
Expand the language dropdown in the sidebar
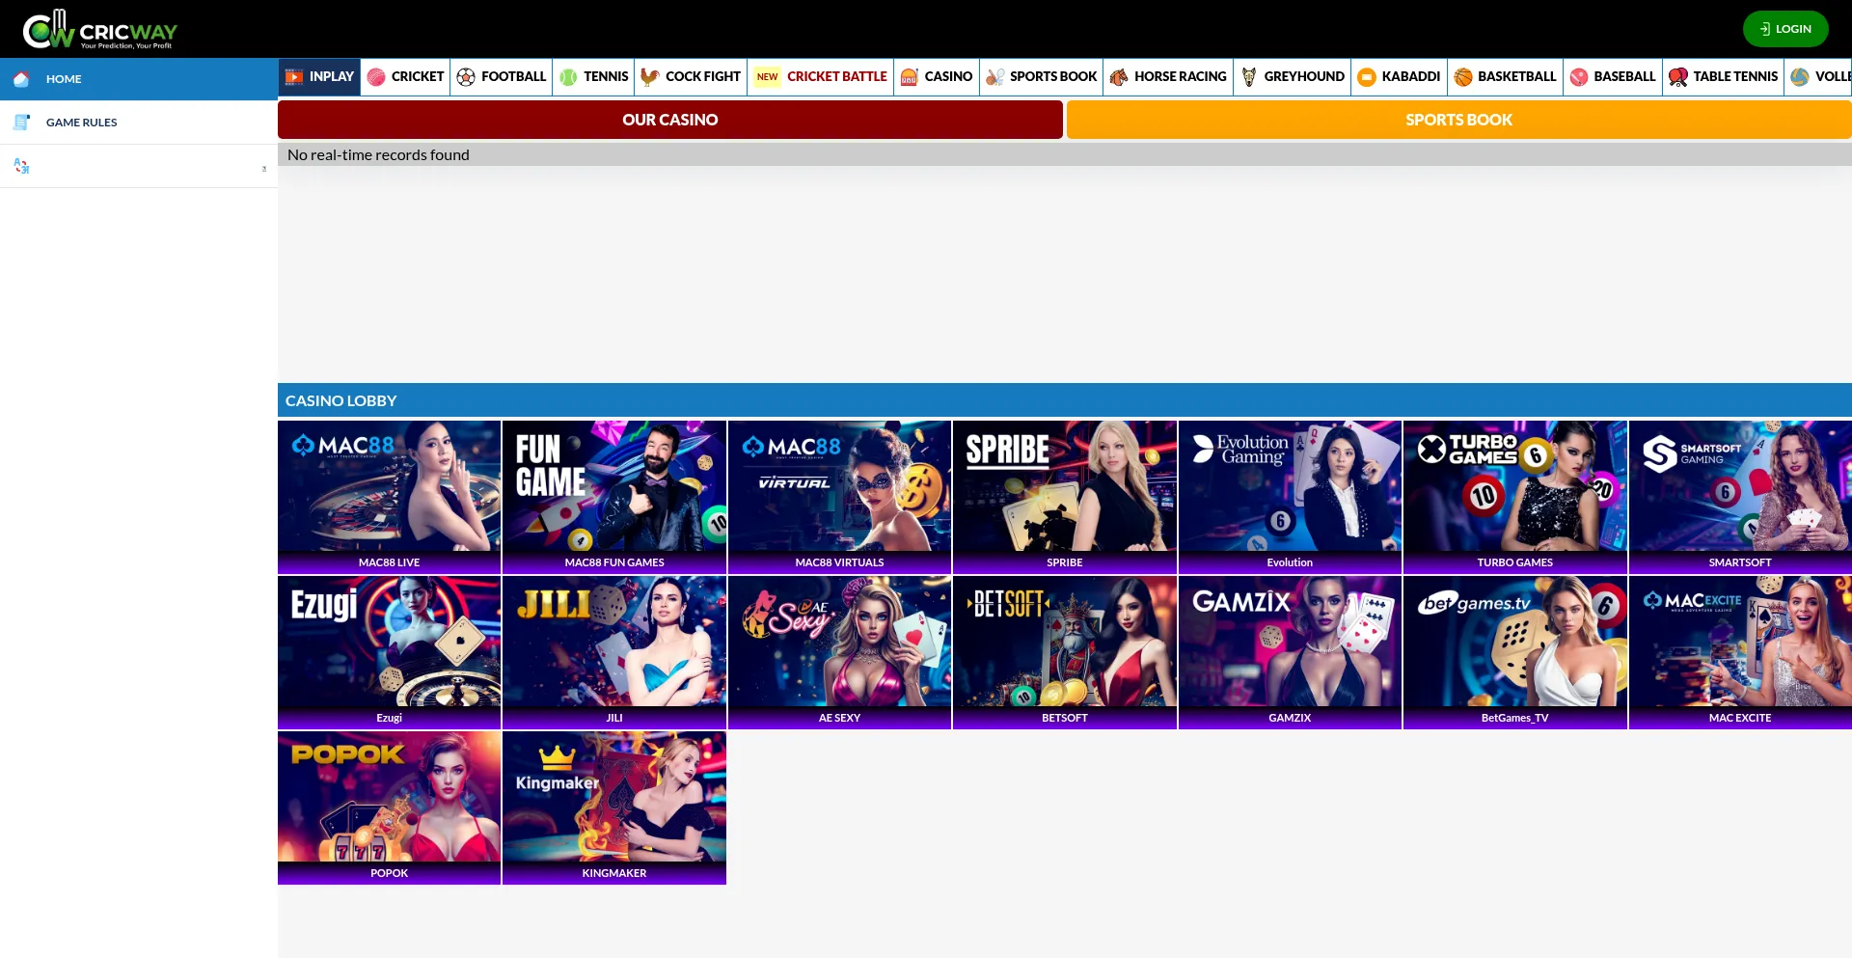tap(264, 168)
